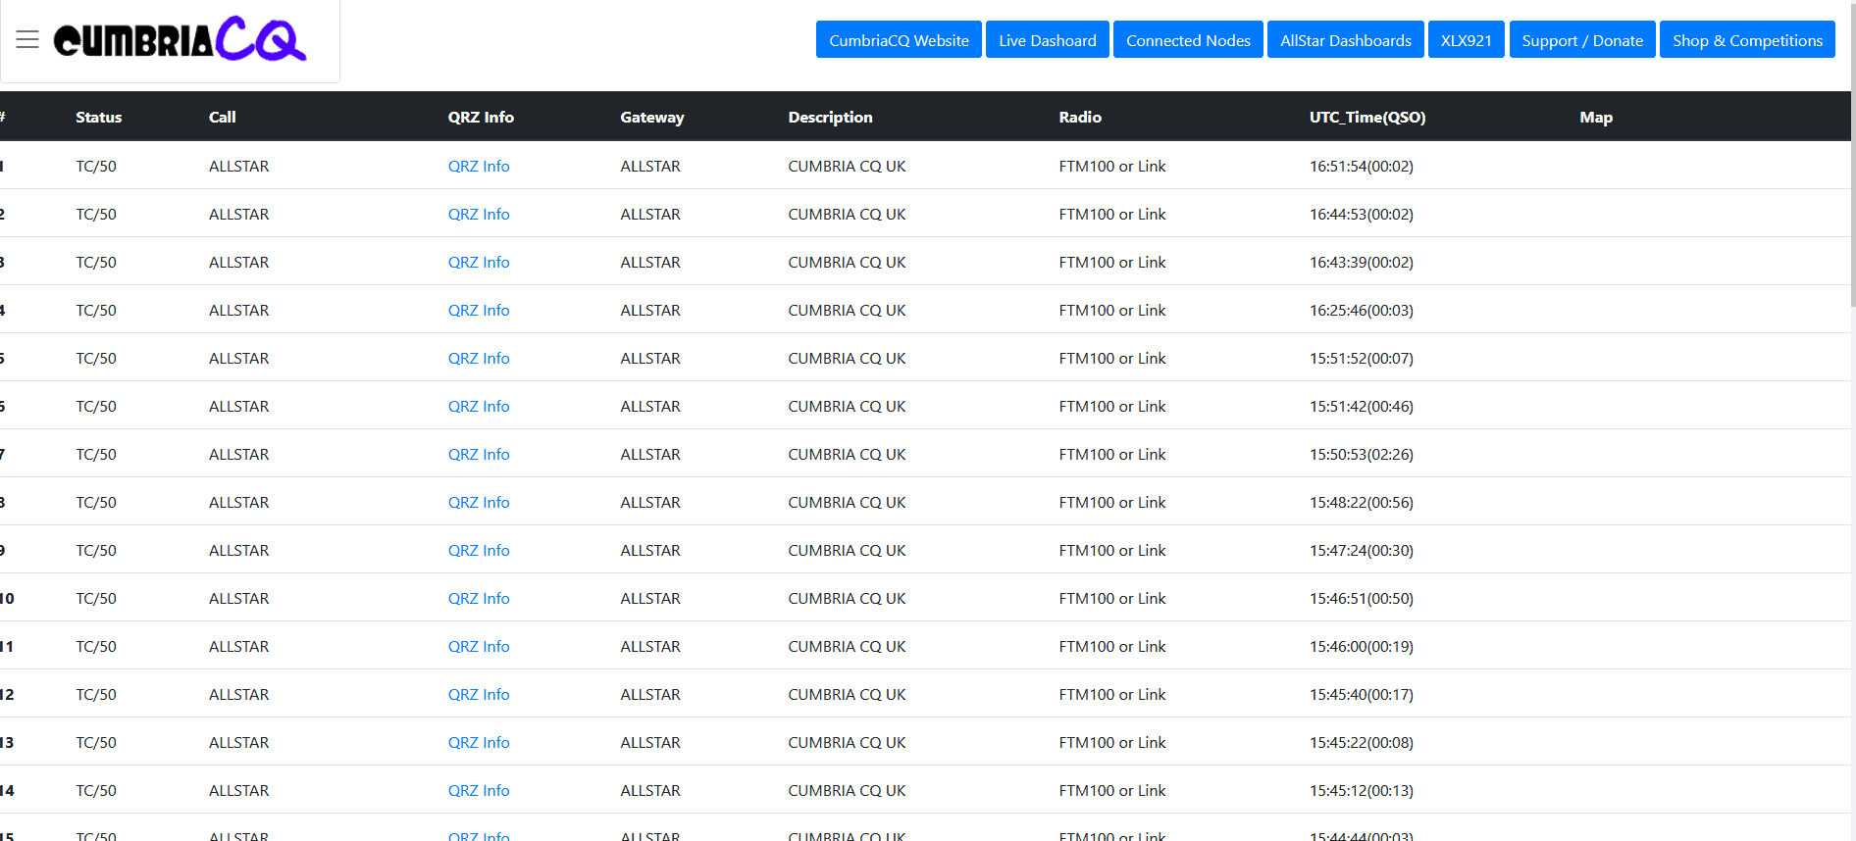Open the CumbriaCQ Website button
The width and height of the screenshot is (1856, 841).
click(x=898, y=40)
